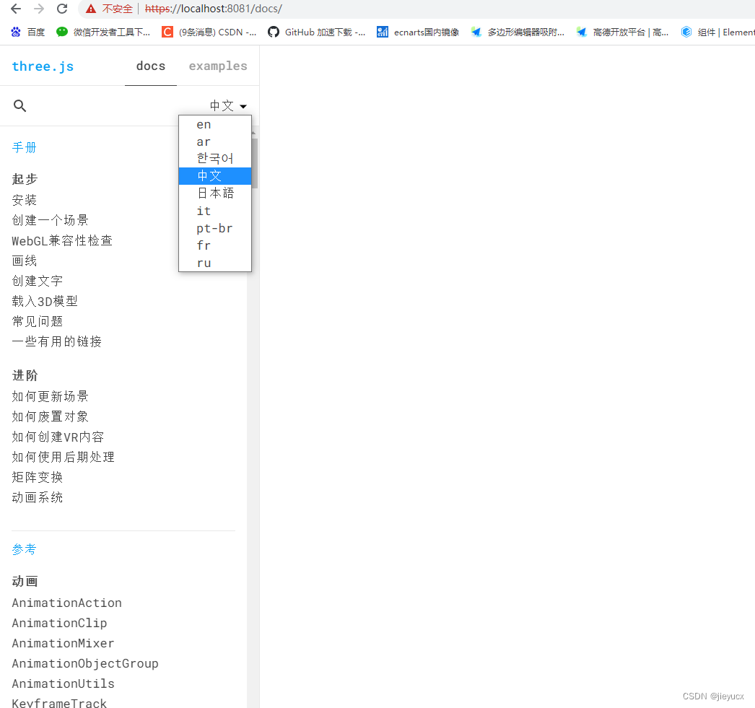755x708 pixels.
Task: Open the 创建一个场景 page
Action: click(50, 220)
